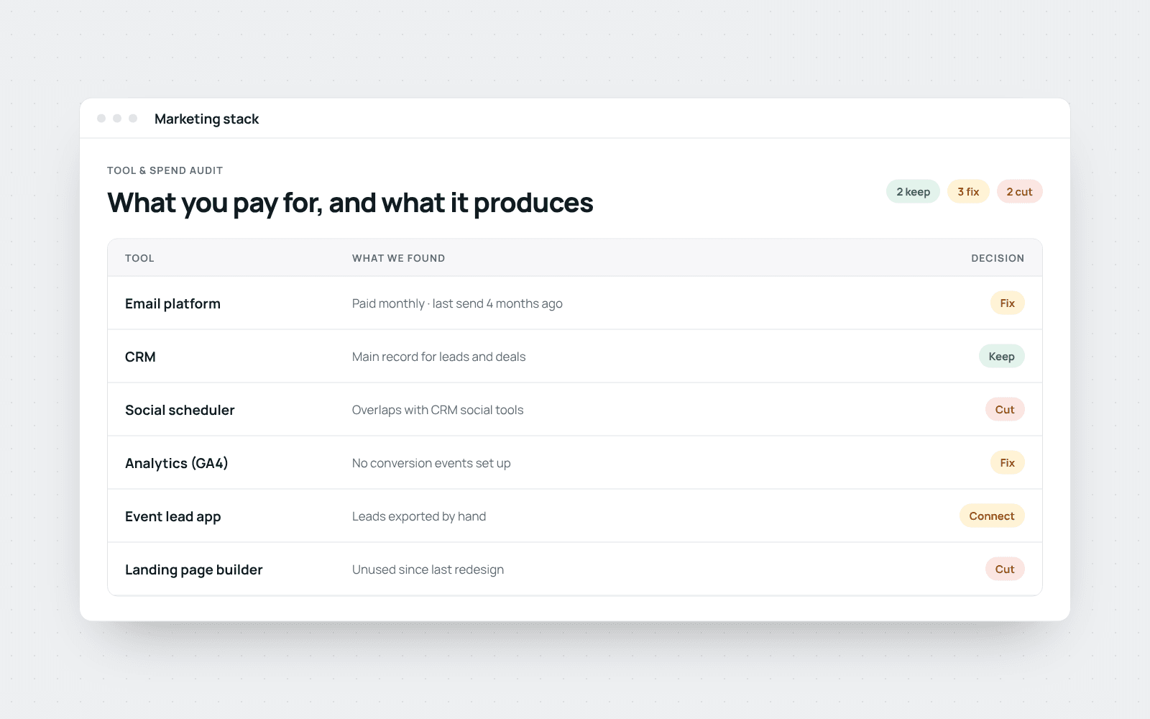Click the 'What you pay for' heading
Image resolution: width=1150 pixels, height=719 pixels.
click(350, 203)
